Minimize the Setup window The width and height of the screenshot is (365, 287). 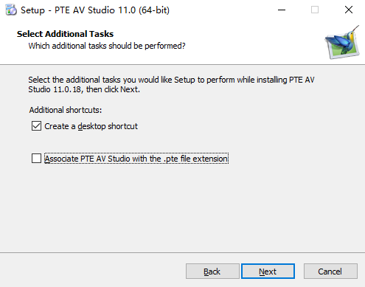[x=282, y=10]
